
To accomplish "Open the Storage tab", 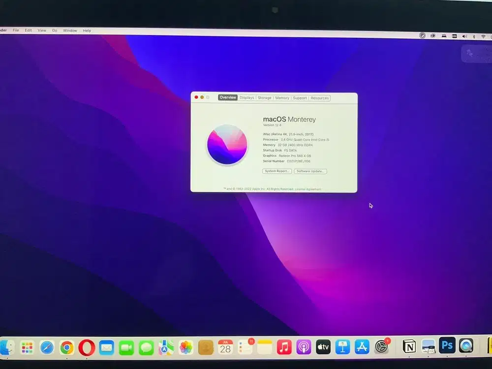I will click(x=264, y=98).
